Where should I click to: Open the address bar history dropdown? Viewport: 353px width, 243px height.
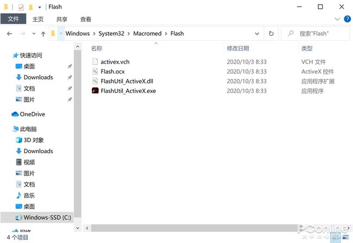(x=257, y=34)
